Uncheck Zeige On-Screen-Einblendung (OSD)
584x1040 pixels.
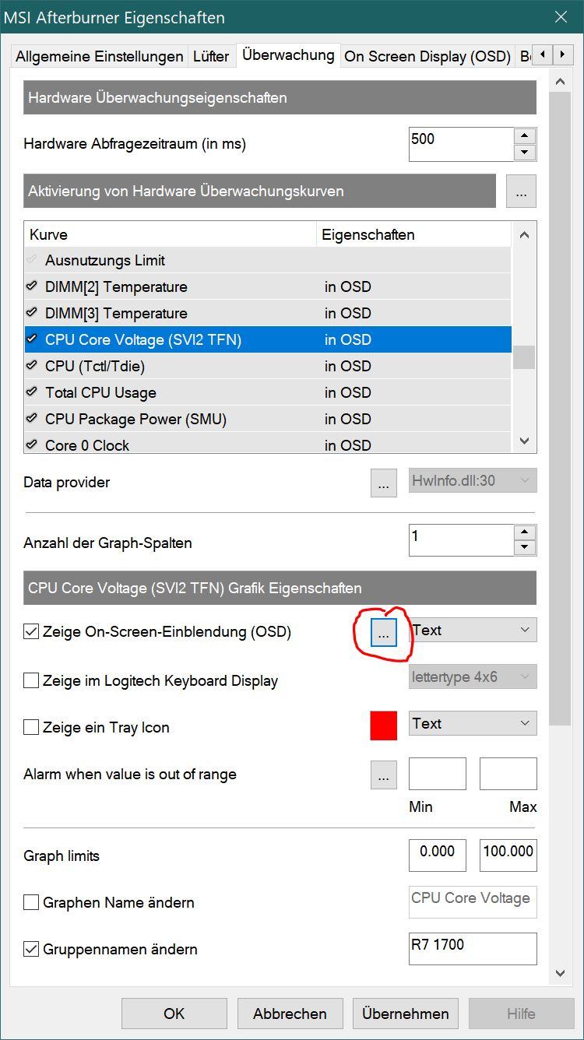[x=31, y=632]
